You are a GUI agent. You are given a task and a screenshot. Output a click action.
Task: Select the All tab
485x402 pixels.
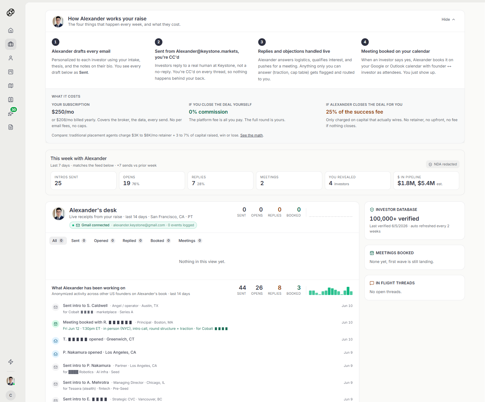(x=58, y=241)
